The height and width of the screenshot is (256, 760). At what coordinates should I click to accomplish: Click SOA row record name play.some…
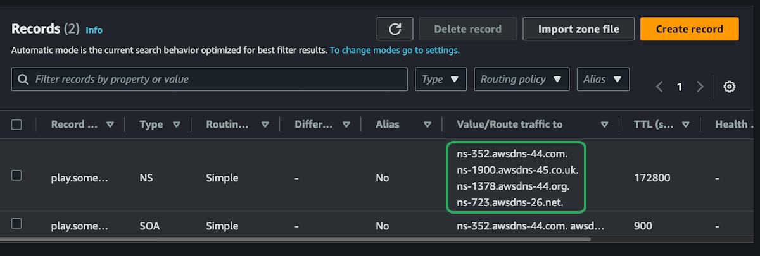click(80, 226)
